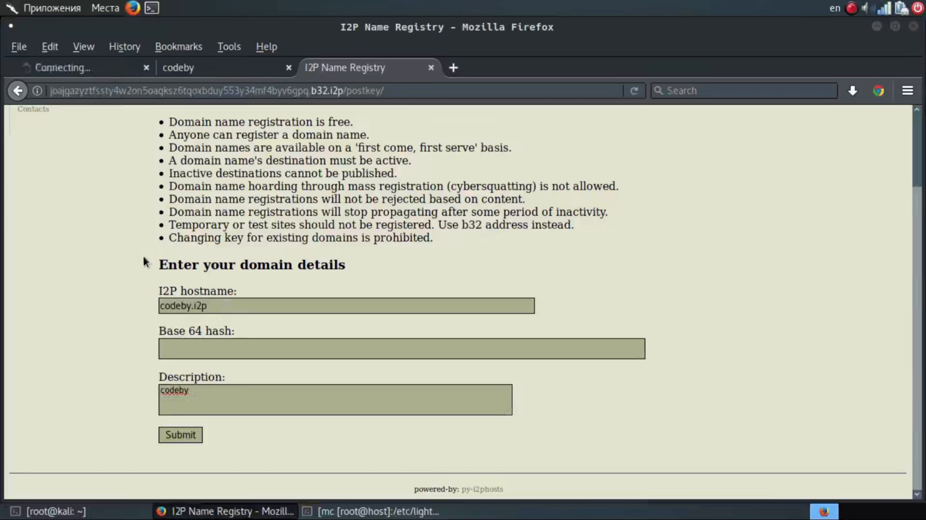The height and width of the screenshot is (520, 926).
Task: Click the I2P hostname field
Action: (347, 306)
